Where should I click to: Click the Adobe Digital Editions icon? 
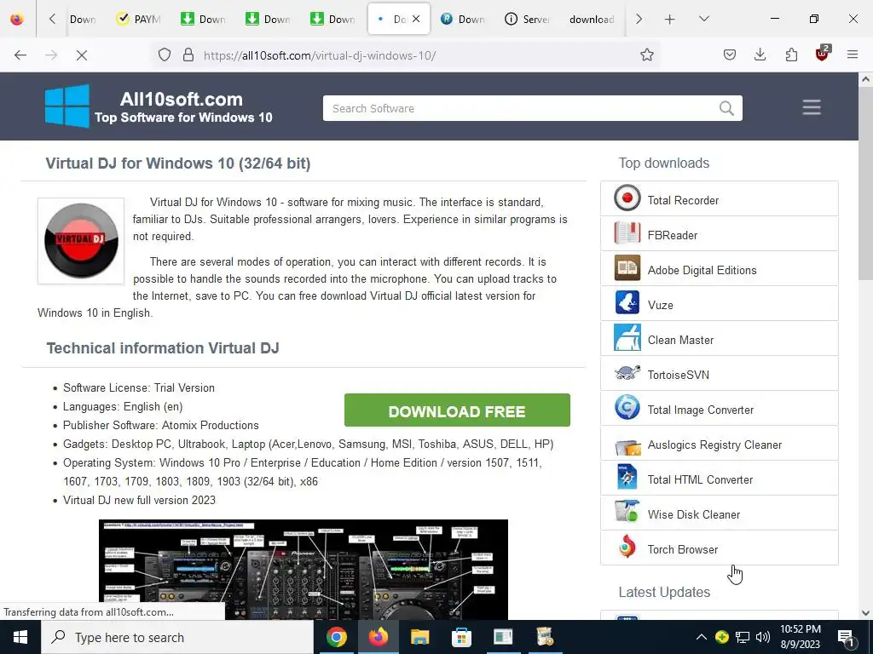627,268
